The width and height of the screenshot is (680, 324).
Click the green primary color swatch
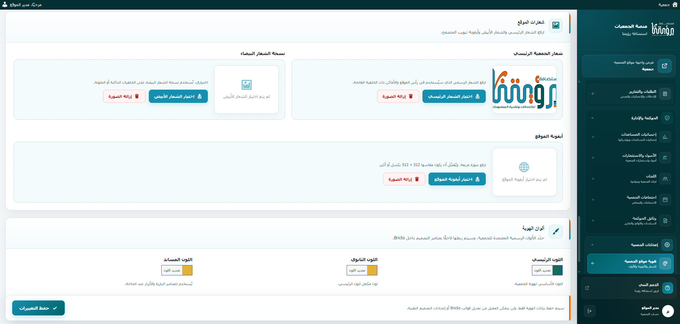[x=558, y=270]
